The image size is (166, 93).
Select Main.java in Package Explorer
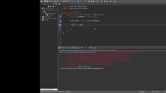point(51,15)
